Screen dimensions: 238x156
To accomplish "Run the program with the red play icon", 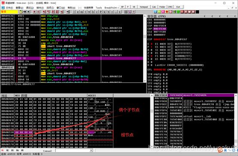I will click(34, 12).
